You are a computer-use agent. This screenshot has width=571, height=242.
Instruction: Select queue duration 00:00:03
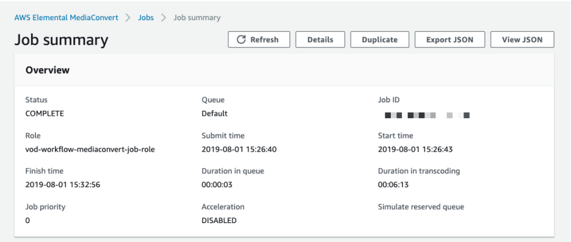[x=217, y=185]
